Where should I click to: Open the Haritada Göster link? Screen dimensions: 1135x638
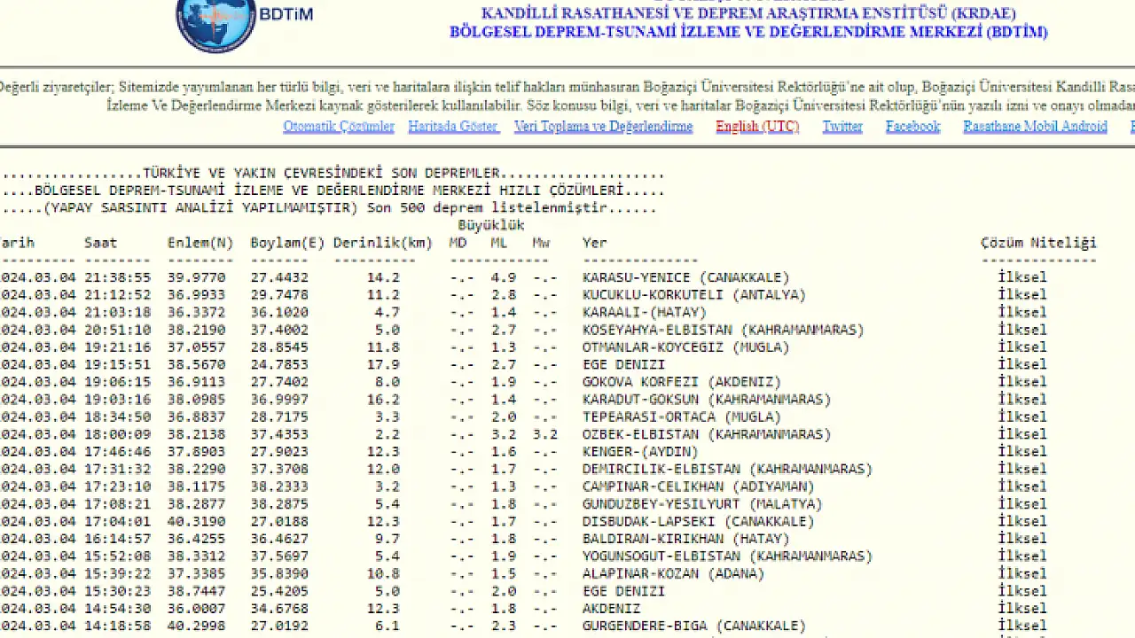pos(453,127)
